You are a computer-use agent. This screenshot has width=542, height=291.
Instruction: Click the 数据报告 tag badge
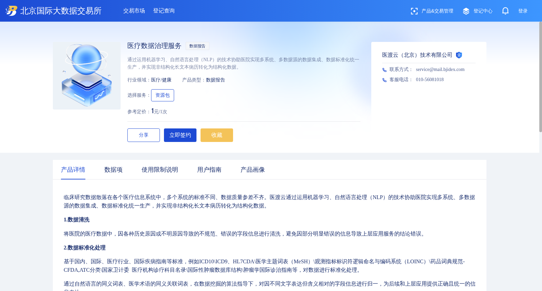click(x=197, y=46)
